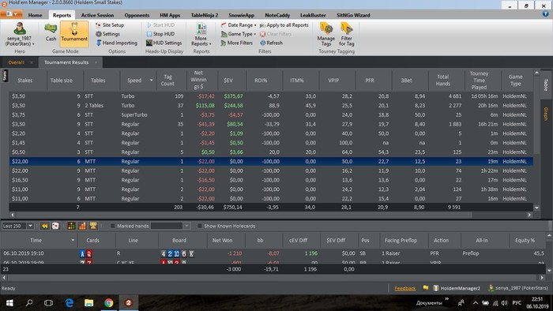Open File Explorer from taskbar
This screenshot has height=311, width=553.
point(88,303)
